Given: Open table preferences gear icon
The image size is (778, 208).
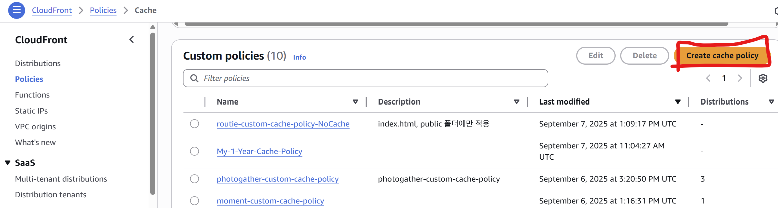Looking at the screenshot, I should click(x=763, y=78).
